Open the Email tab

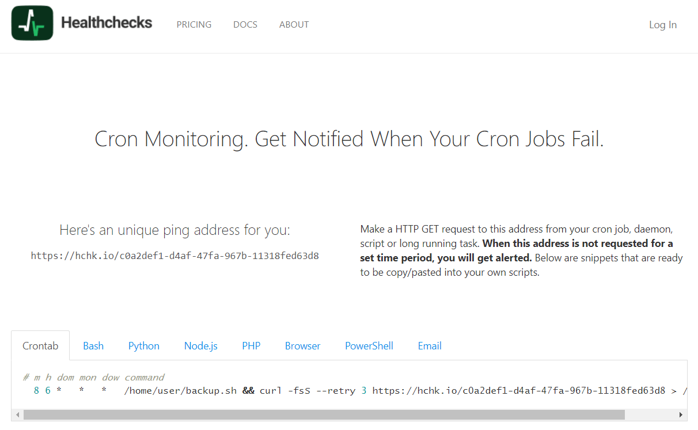pyautogui.click(x=430, y=346)
